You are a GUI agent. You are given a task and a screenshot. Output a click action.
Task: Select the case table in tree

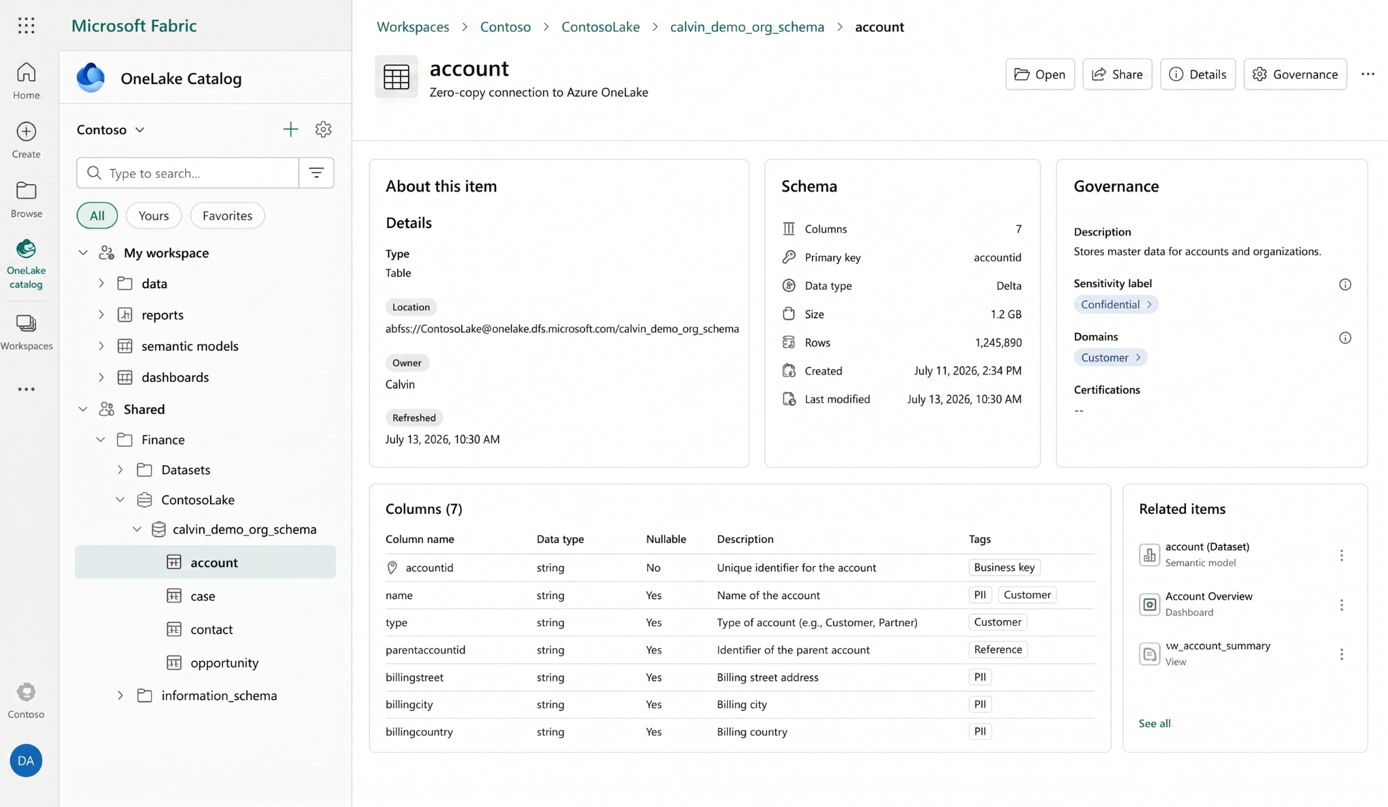coord(205,596)
